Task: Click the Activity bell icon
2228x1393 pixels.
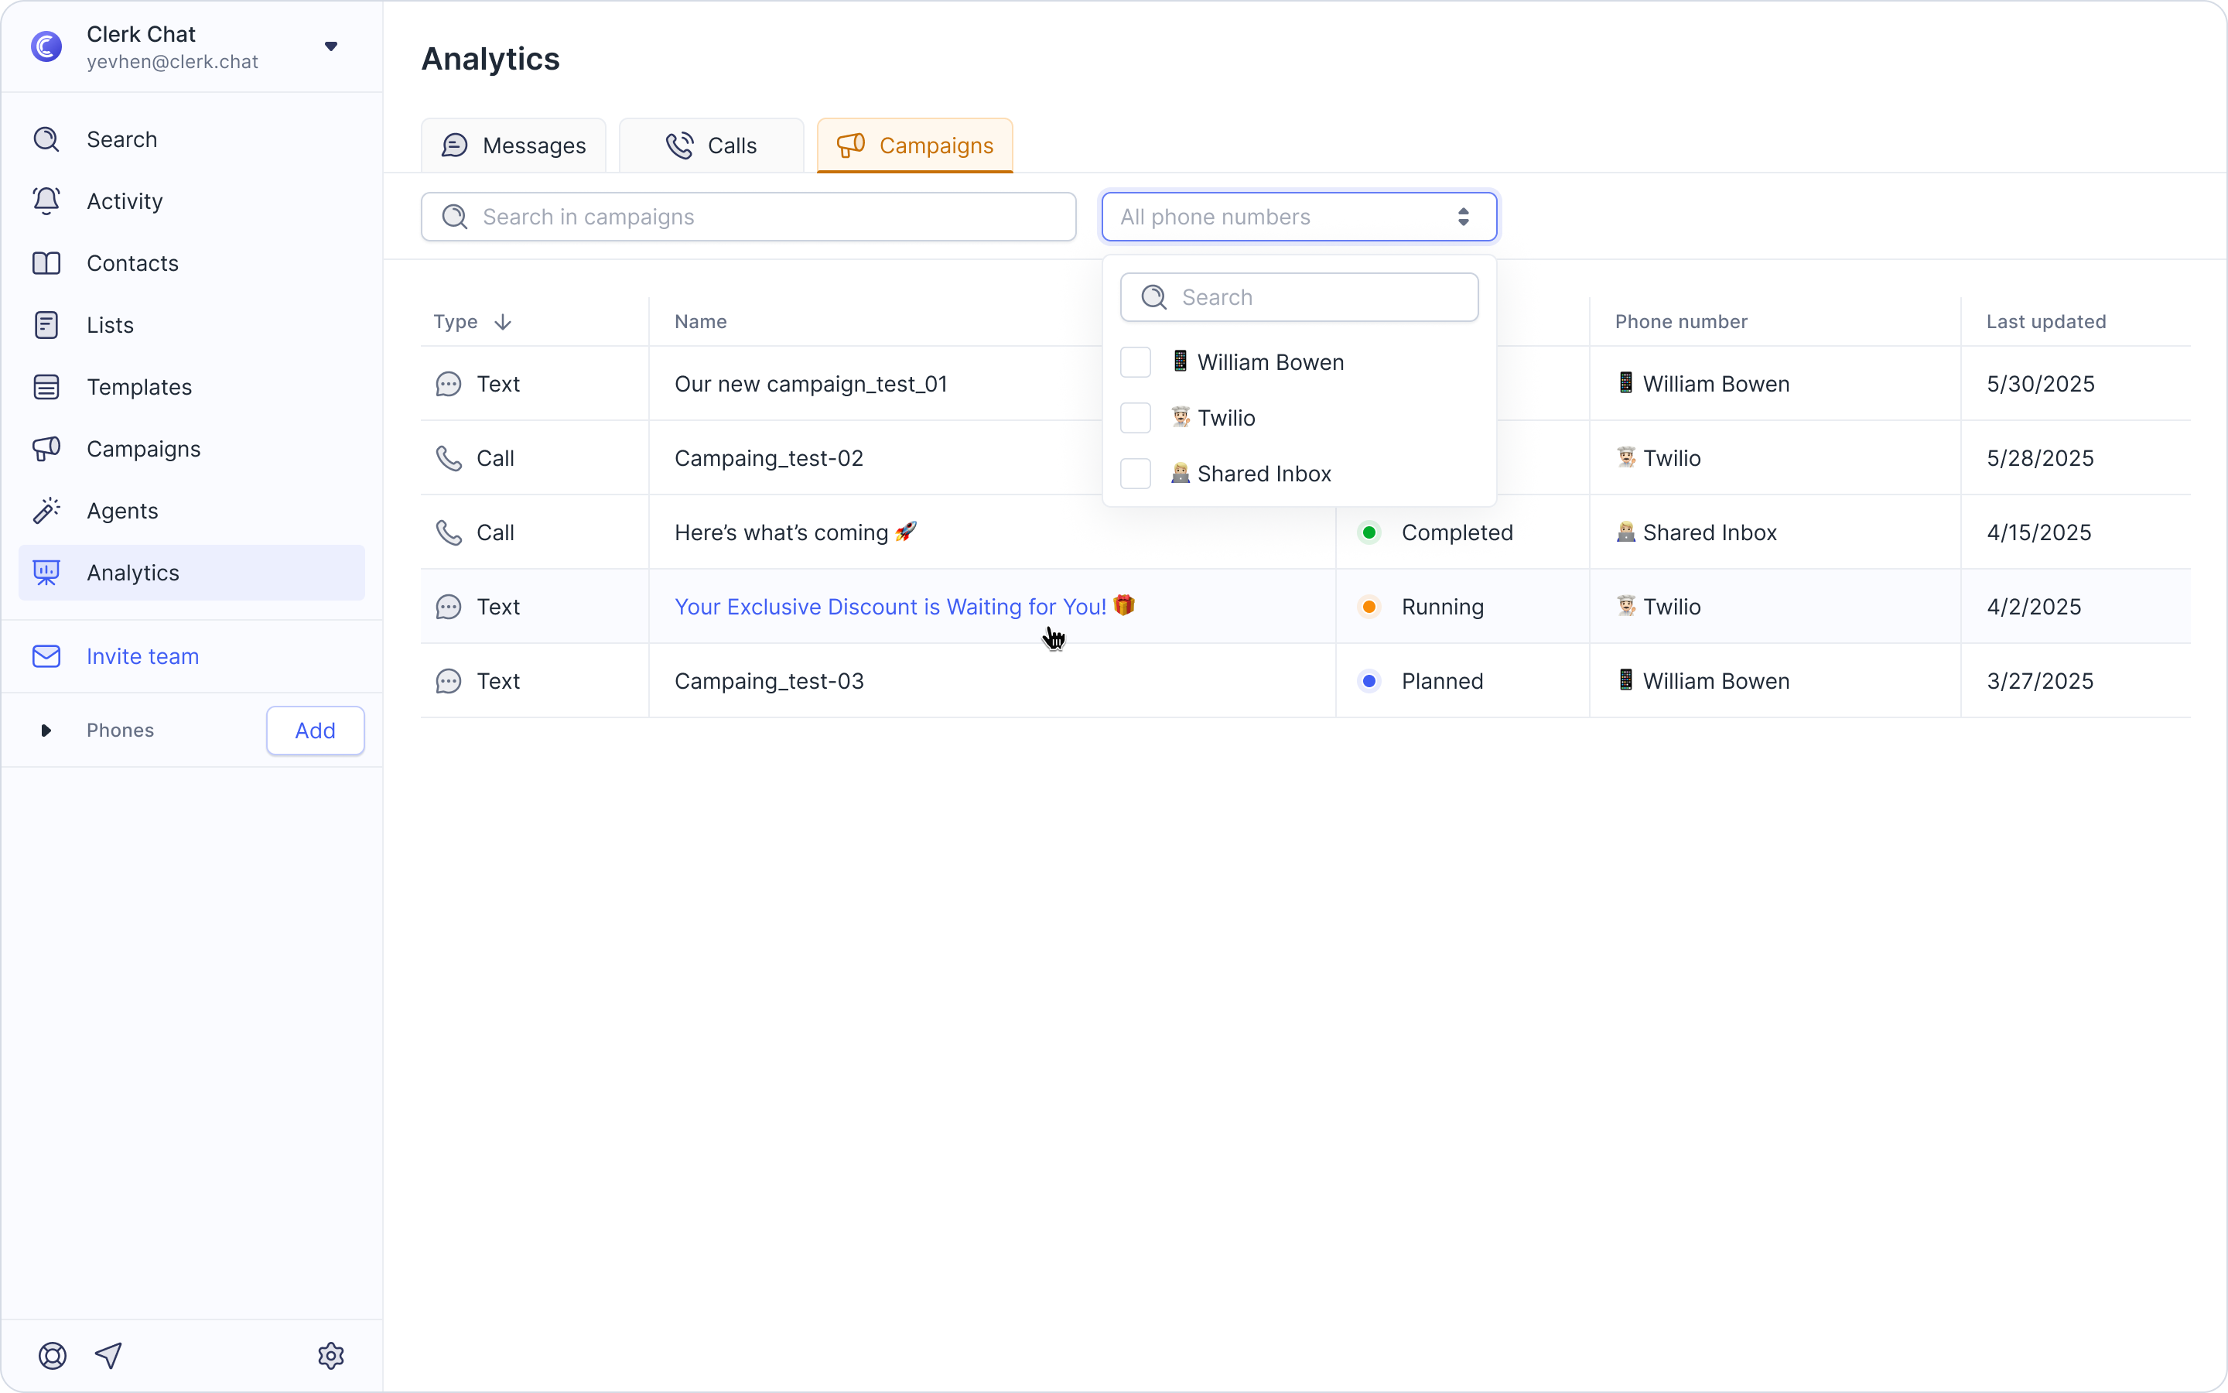Action: [46, 201]
